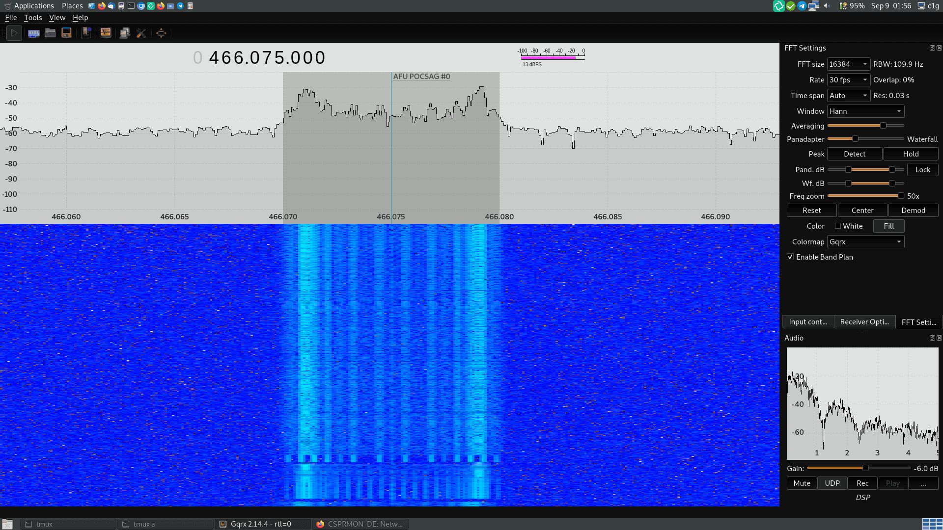The width and height of the screenshot is (943, 530).
Task: Enable the Color White checkbox
Action: pyautogui.click(x=839, y=226)
